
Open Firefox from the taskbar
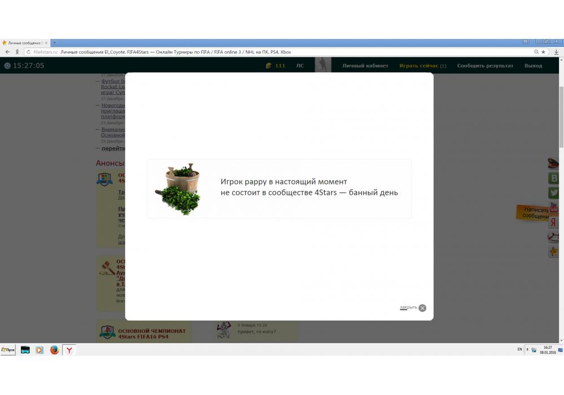54,350
